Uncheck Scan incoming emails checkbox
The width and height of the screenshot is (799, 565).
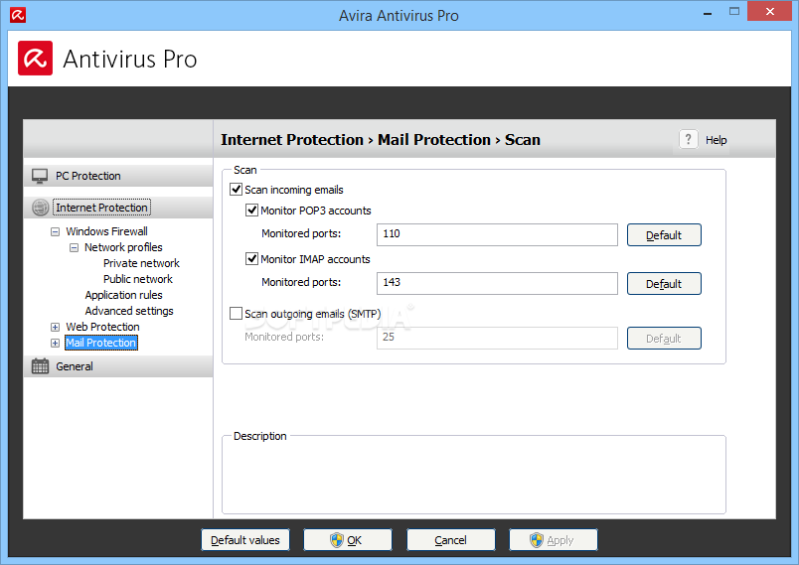click(236, 190)
